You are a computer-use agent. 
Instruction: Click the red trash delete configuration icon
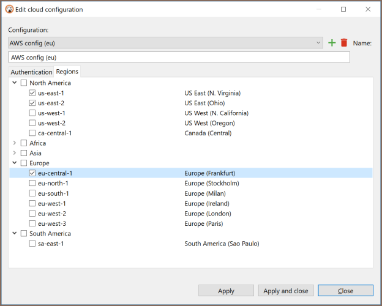pyautogui.click(x=344, y=43)
